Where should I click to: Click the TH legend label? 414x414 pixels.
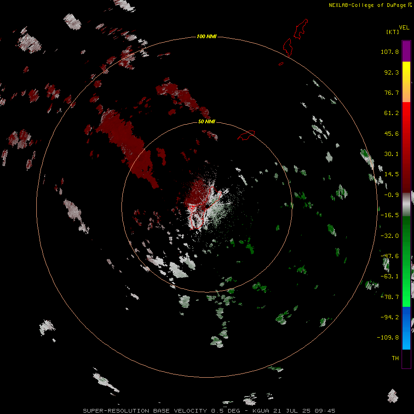coord(395,358)
